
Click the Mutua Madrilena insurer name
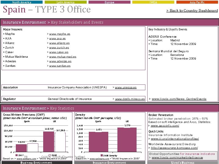coord(16,57)
